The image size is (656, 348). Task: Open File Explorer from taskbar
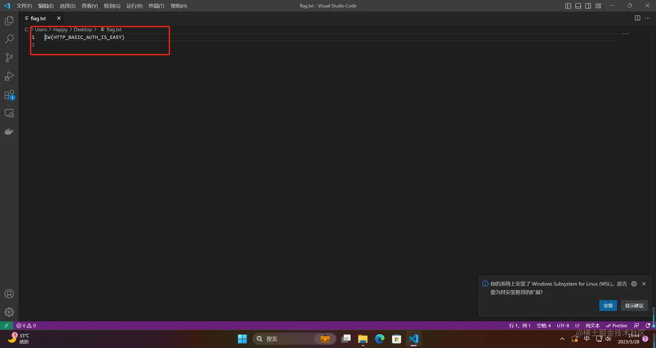[x=363, y=338]
